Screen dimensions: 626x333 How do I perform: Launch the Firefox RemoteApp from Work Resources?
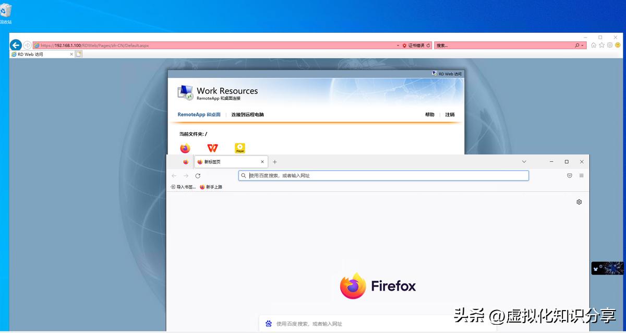pyautogui.click(x=185, y=148)
